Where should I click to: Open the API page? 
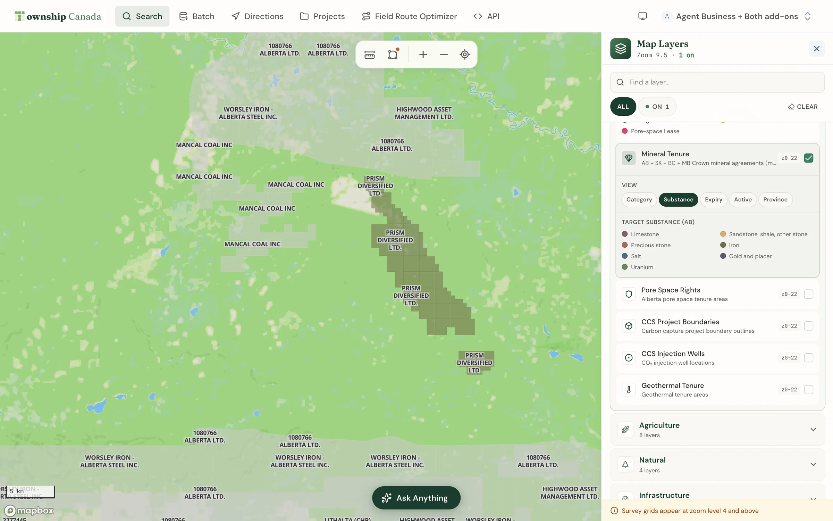click(x=486, y=16)
